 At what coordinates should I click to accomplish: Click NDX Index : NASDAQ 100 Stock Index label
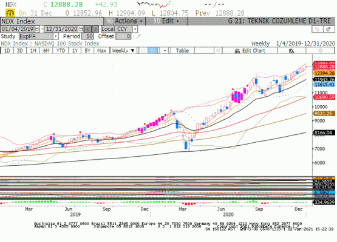coord(50,44)
